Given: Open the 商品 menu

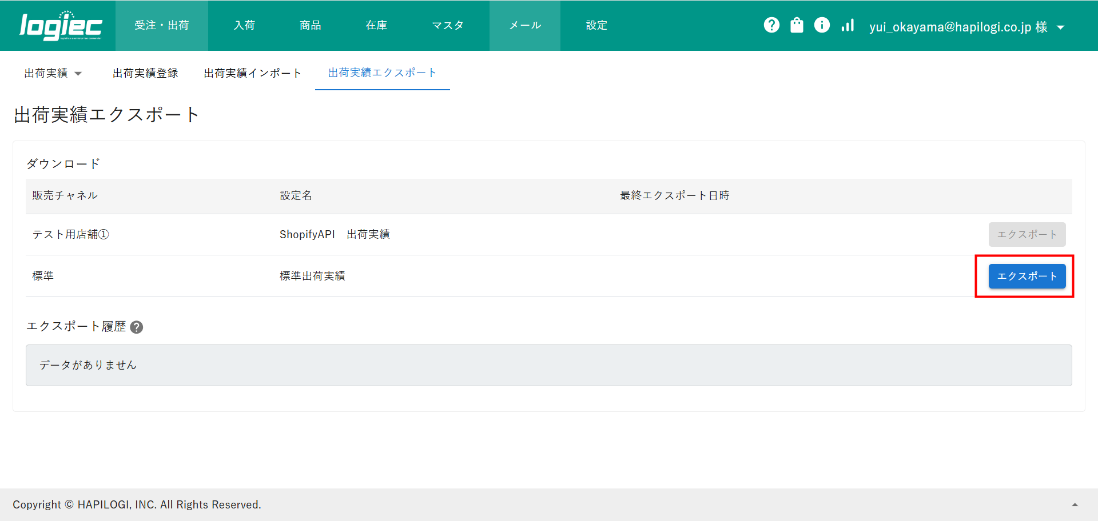Looking at the screenshot, I should 311,25.
